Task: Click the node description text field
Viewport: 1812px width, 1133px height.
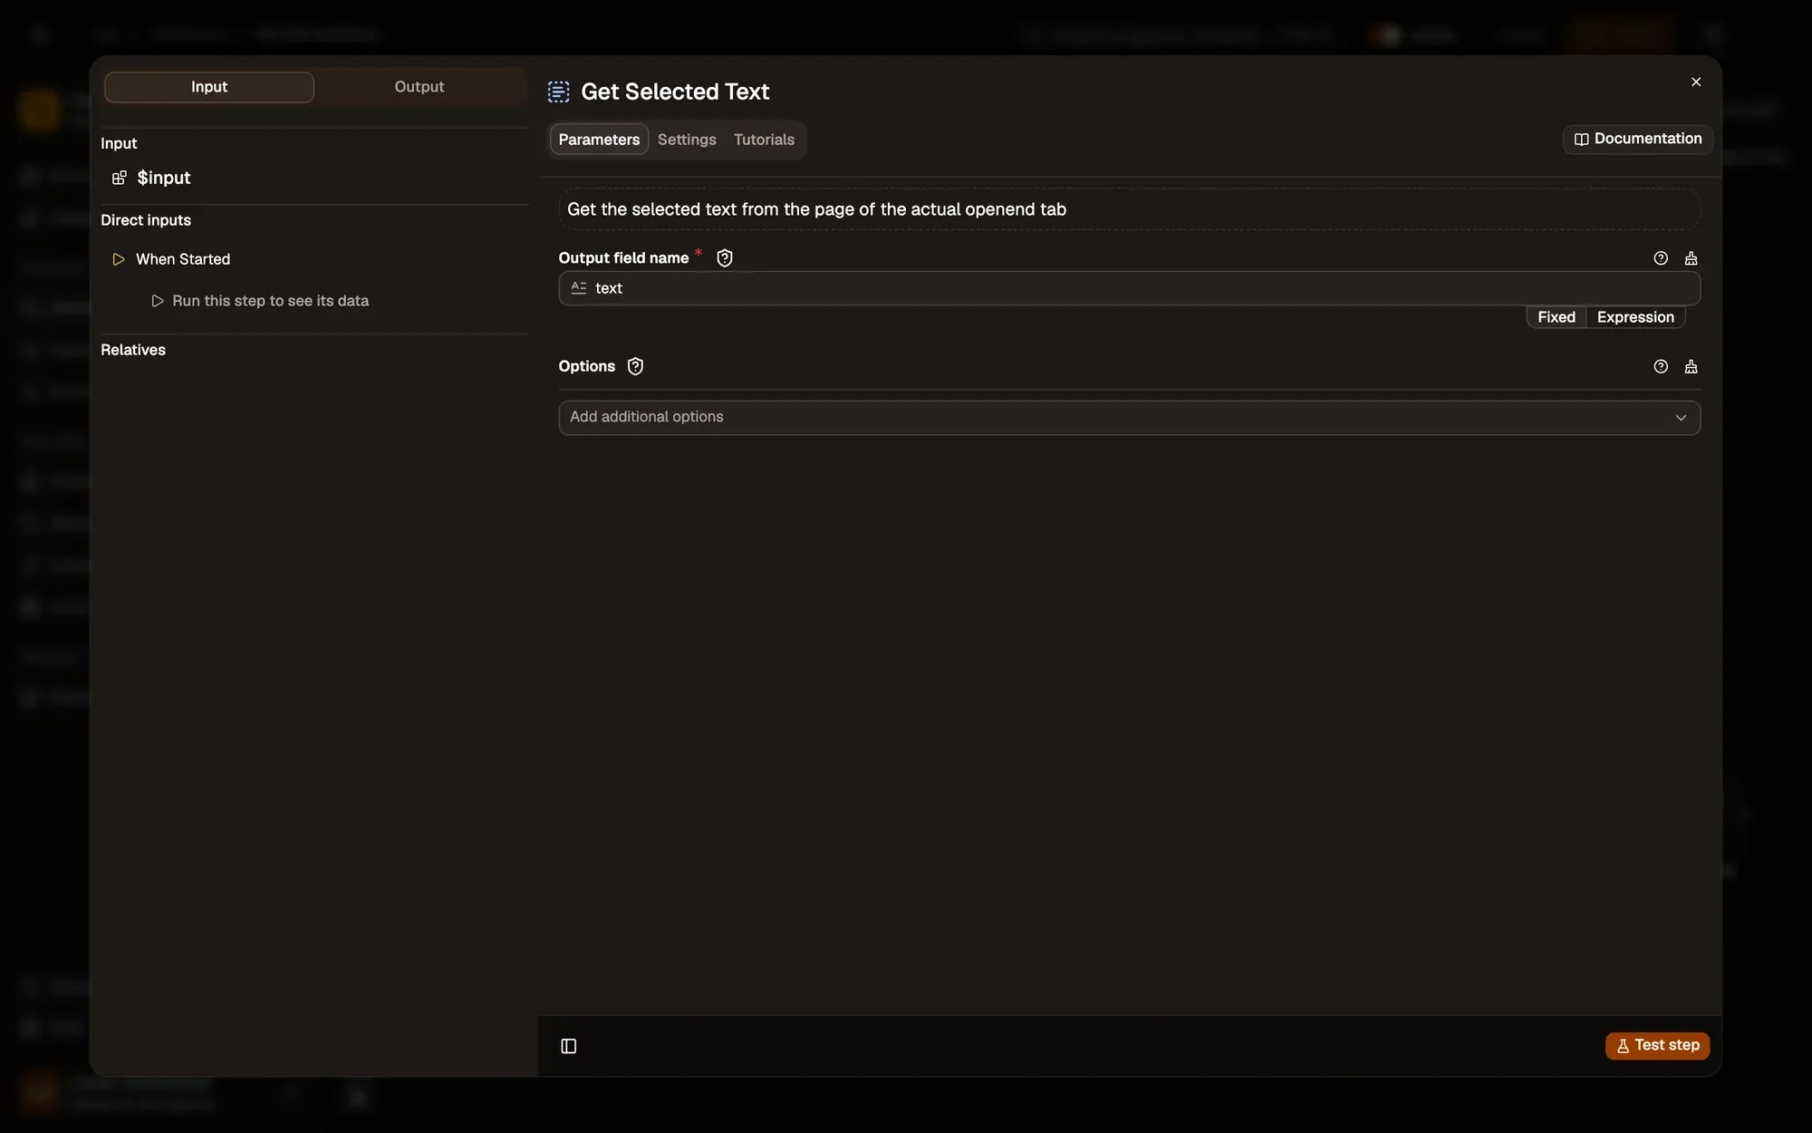Action: pos(1129,209)
